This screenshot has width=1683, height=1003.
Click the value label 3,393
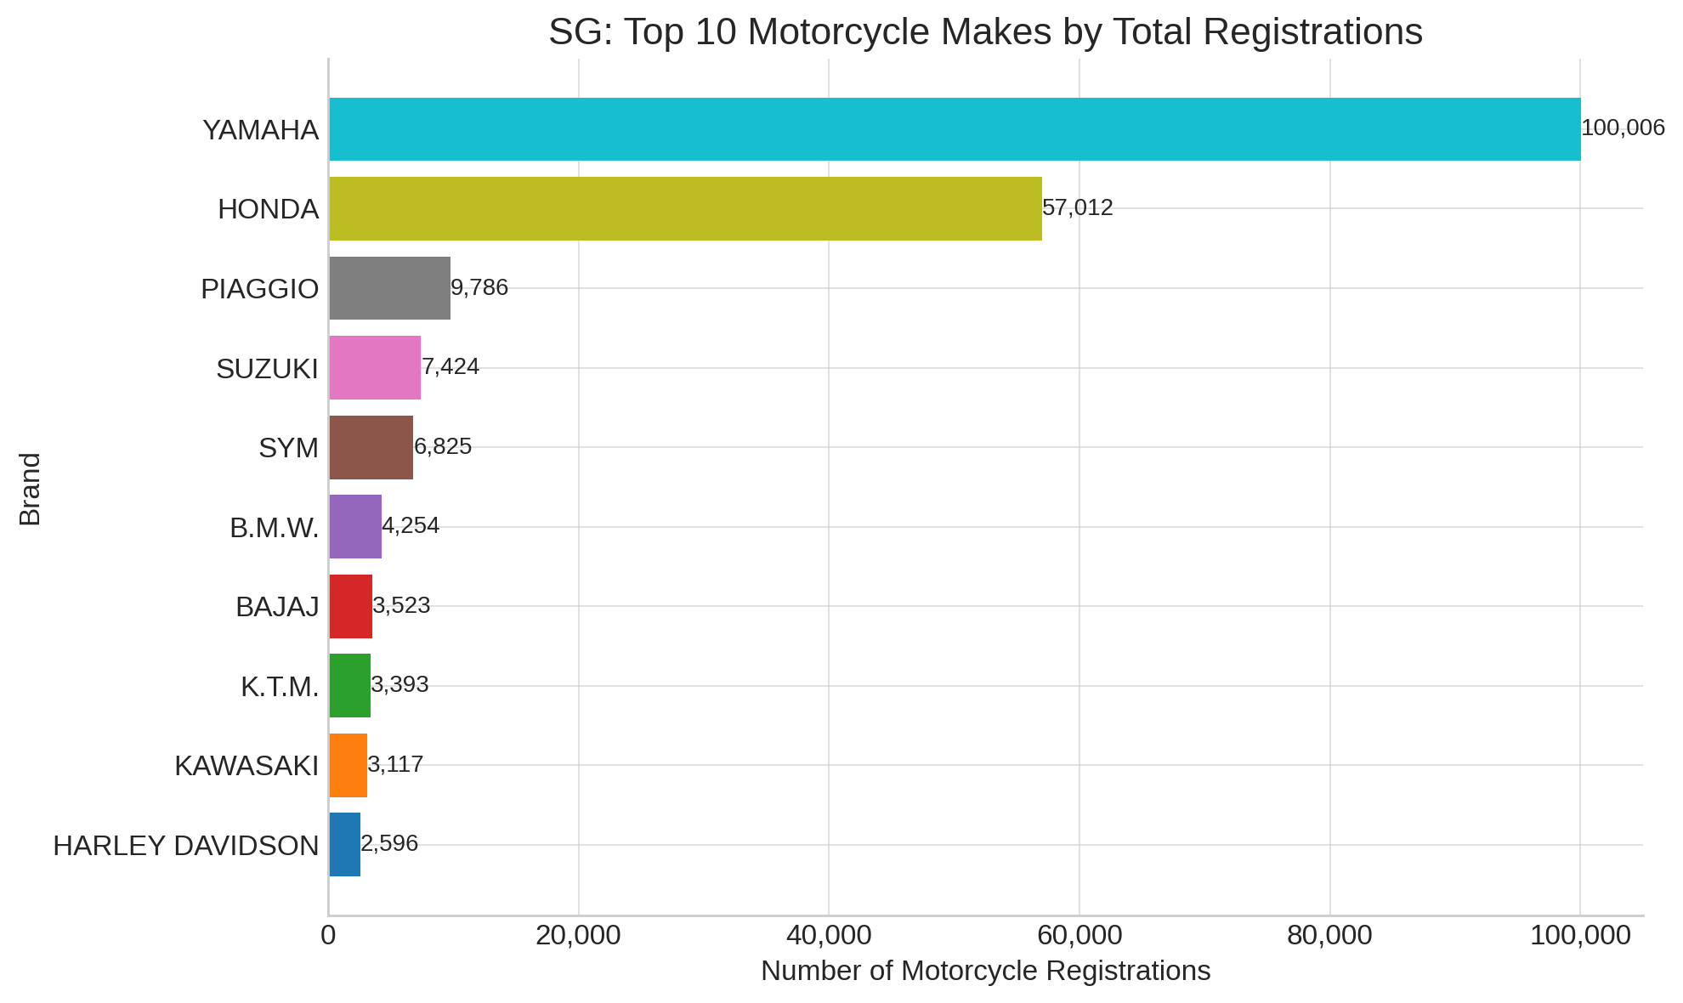400,685
